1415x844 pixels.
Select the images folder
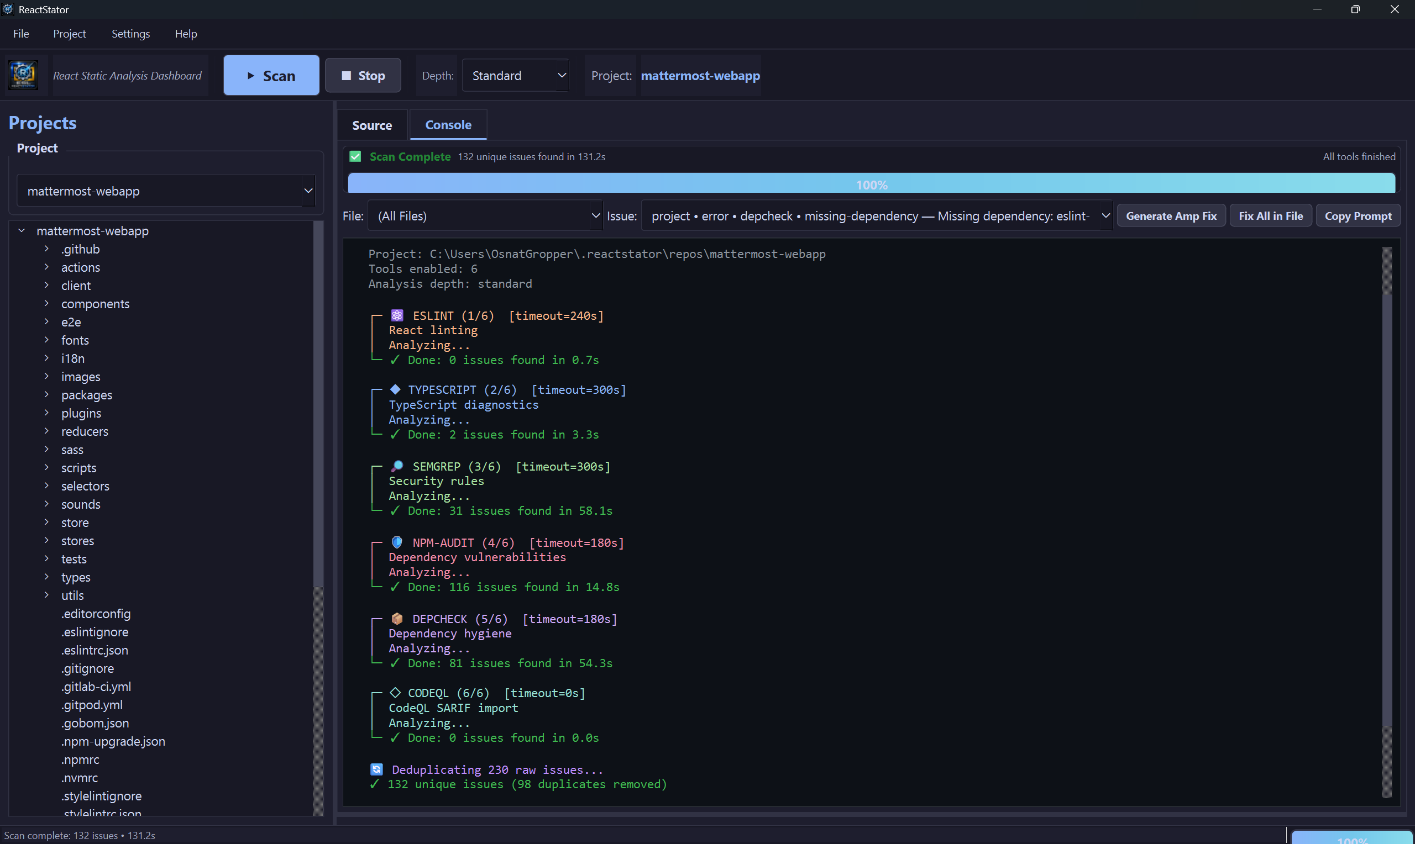[x=81, y=377]
